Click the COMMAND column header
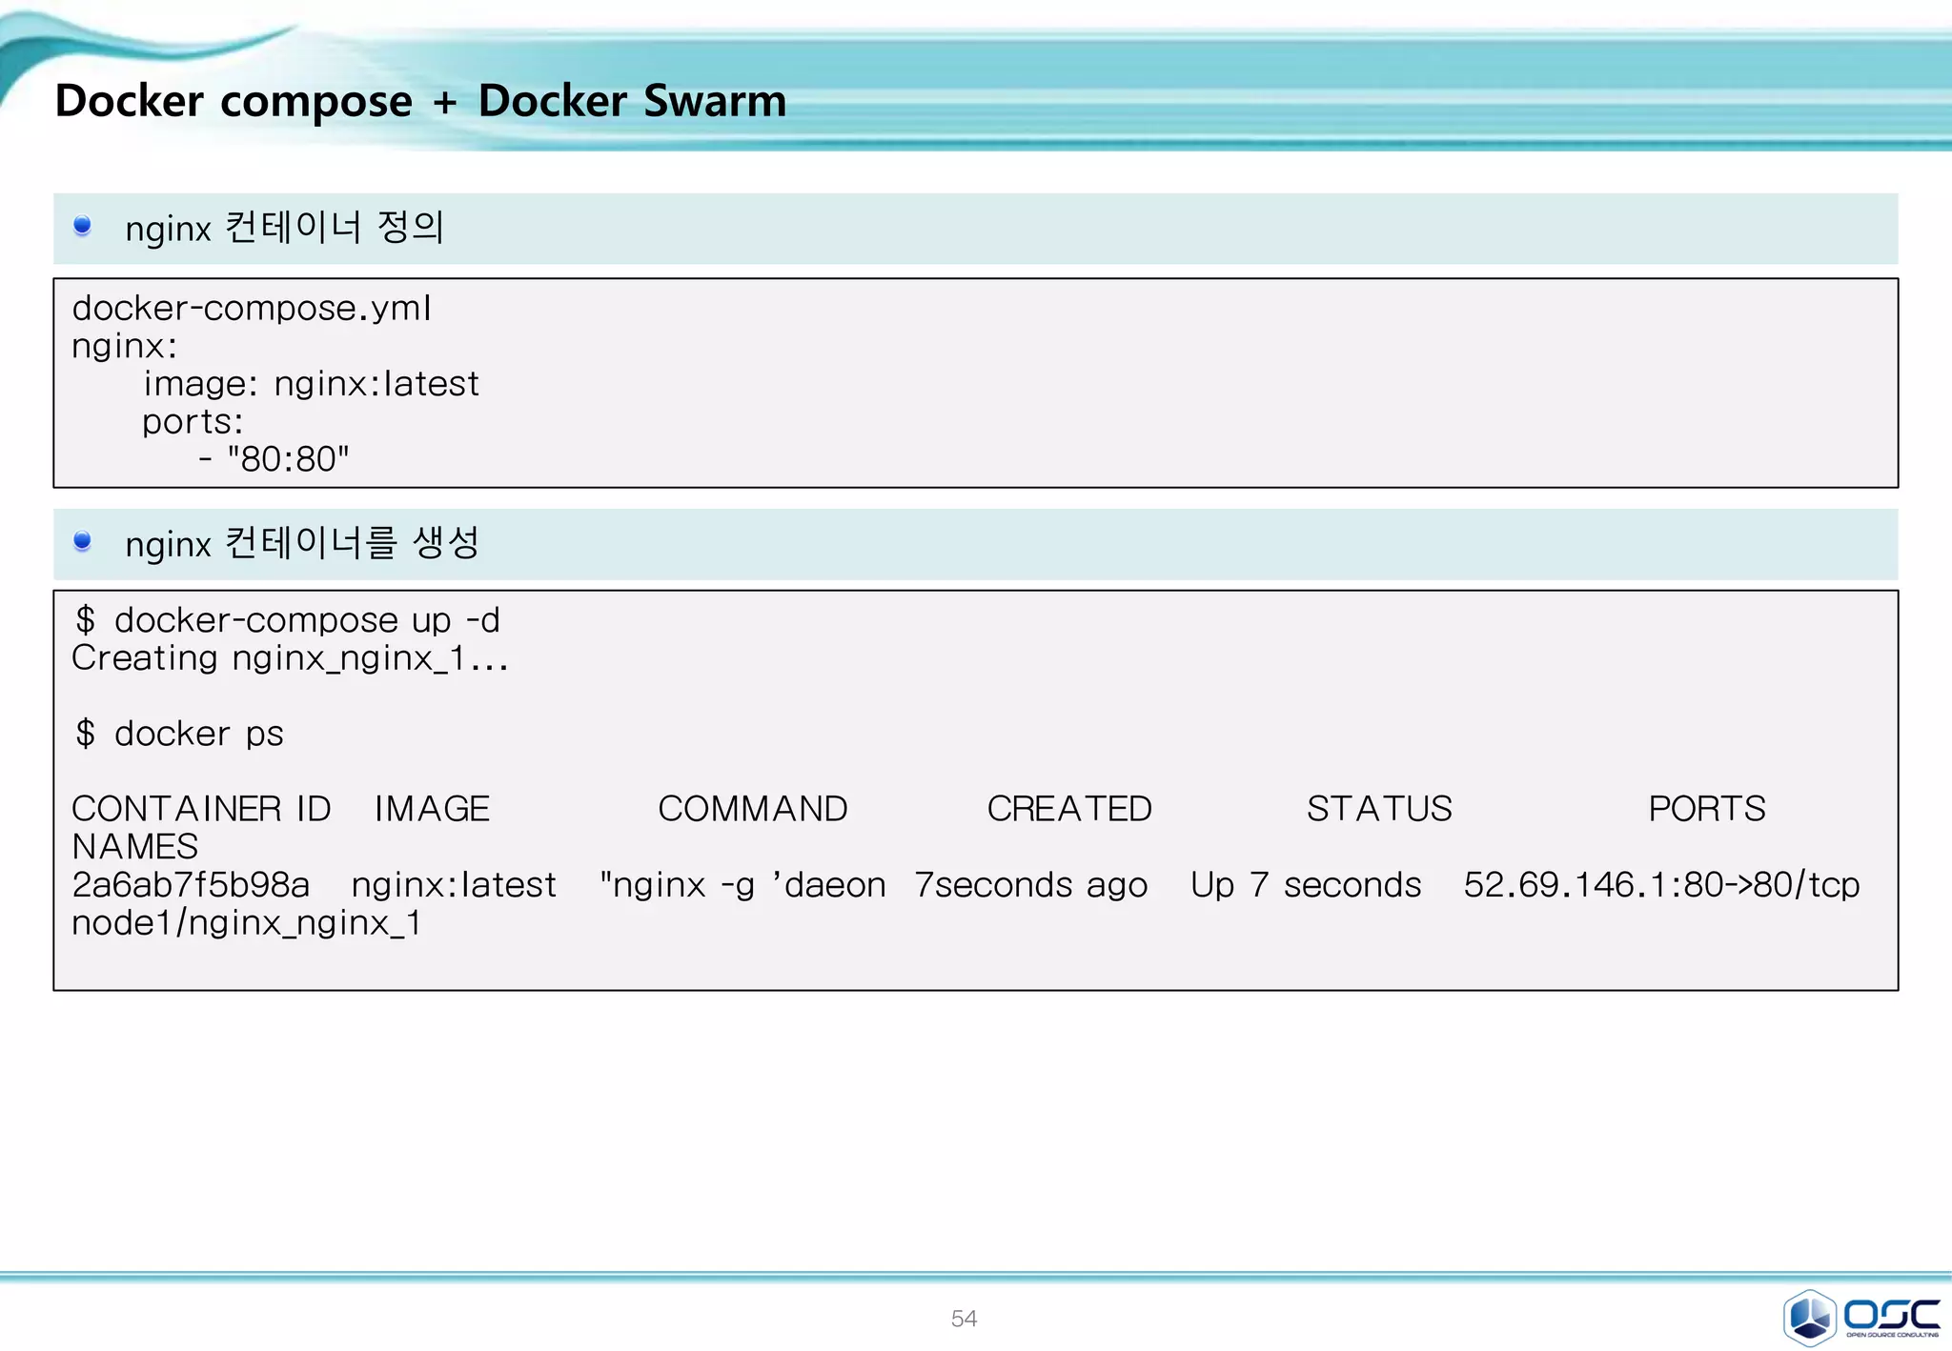1952x1351 pixels. point(753,809)
